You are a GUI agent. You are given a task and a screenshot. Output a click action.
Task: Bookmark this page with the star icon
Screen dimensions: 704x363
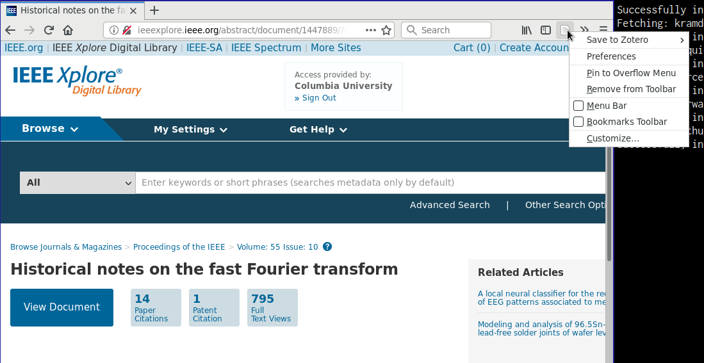pyautogui.click(x=386, y=30)
